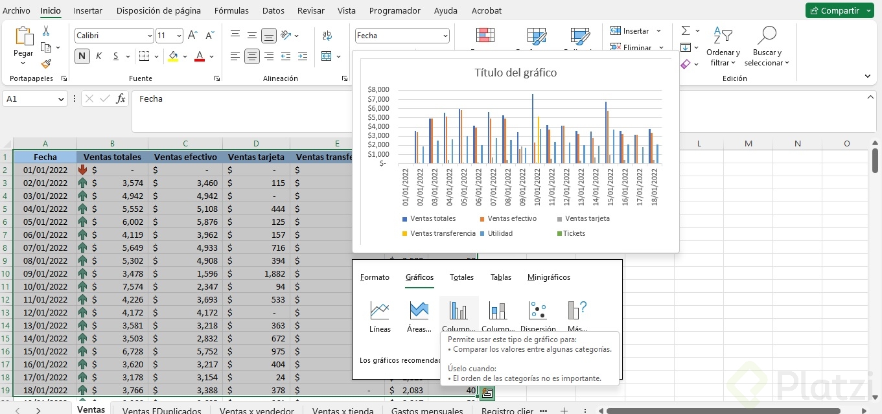Switch to the Insertar ribbon tab
The height and width of the screenshot is (414, 882).
(87, 11)
